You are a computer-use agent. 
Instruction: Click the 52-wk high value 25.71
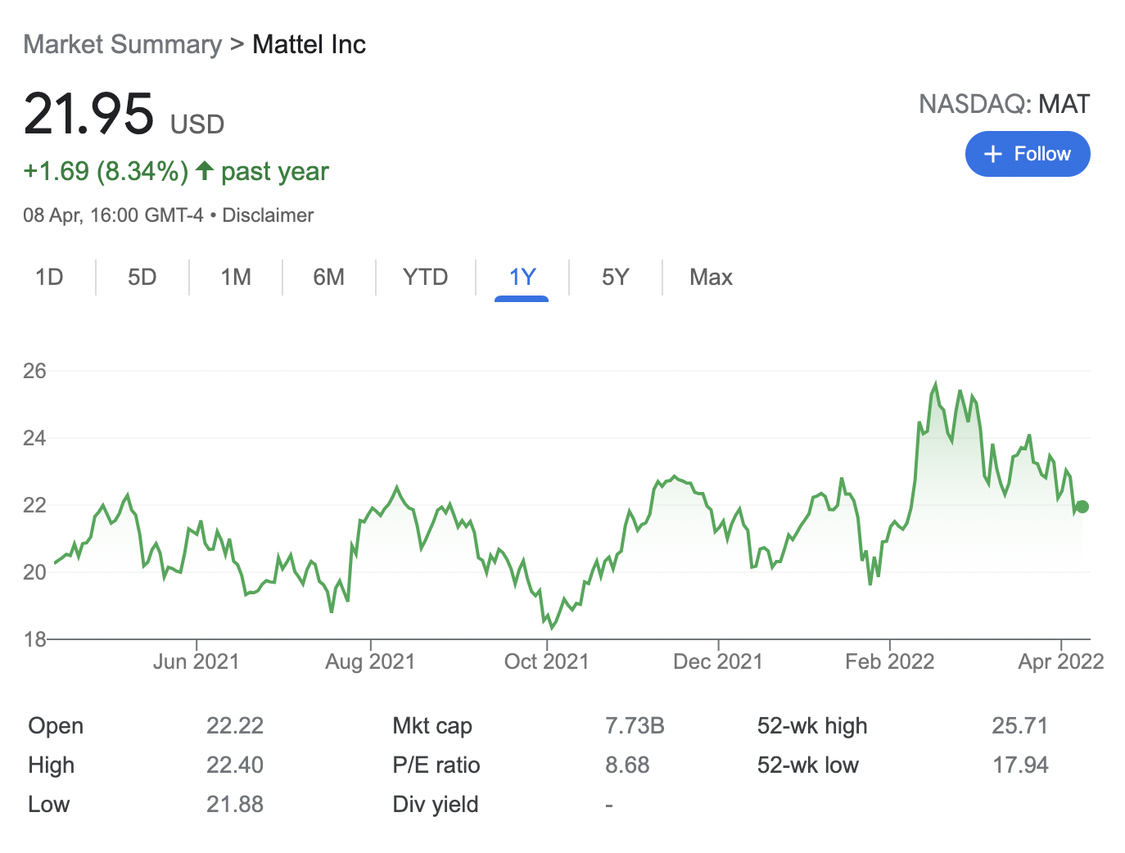tap(1020, 725)
